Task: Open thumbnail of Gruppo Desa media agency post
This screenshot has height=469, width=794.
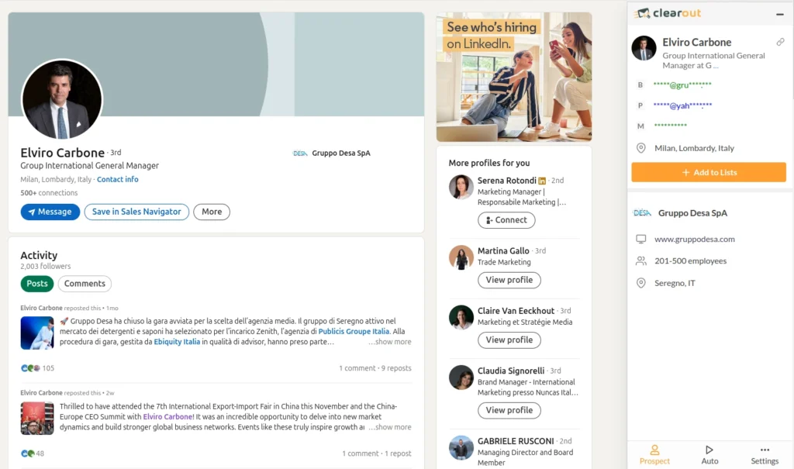Action: [37, 333]
